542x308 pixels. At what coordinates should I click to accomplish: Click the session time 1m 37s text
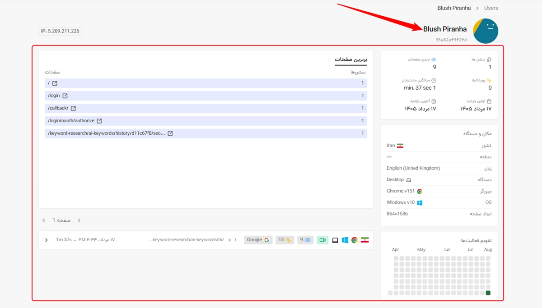(x=64, y=240)
